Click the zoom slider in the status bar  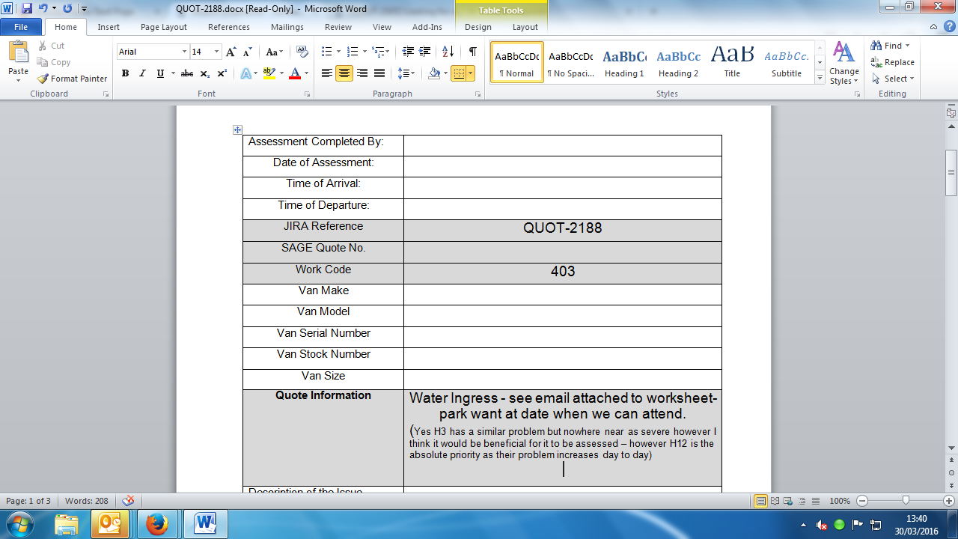(x=906, y=501)
